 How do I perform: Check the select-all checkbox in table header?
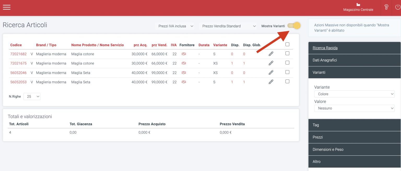click(287, 44)
